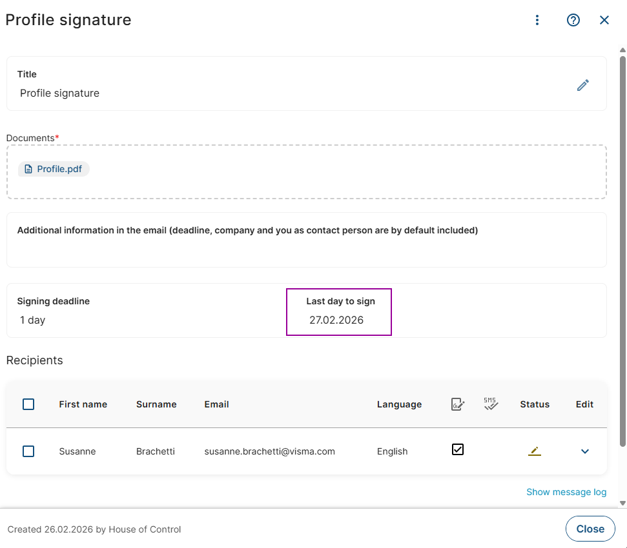Close the Profile signature dialog with X

coord(604,20)
